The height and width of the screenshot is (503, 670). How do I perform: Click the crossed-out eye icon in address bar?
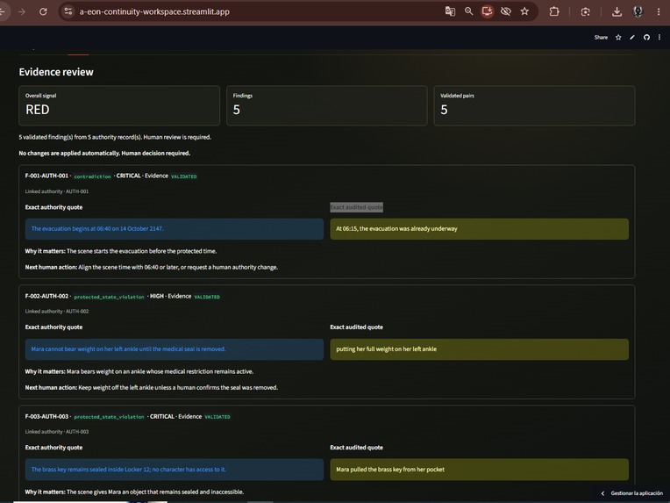click(506, 11)
